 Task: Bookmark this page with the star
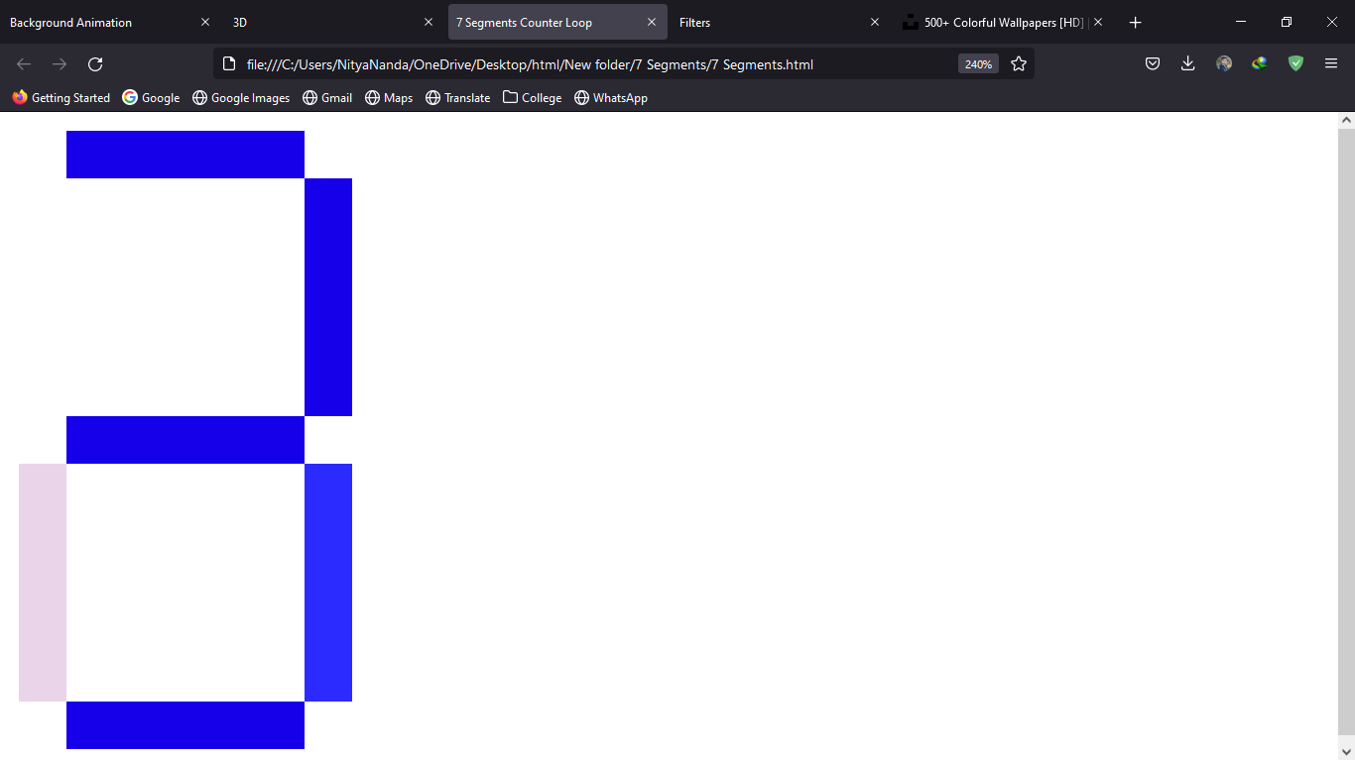pos(1019,63)
